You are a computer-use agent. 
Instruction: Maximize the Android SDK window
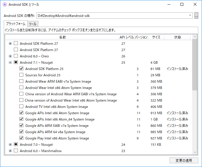point(182,4)
